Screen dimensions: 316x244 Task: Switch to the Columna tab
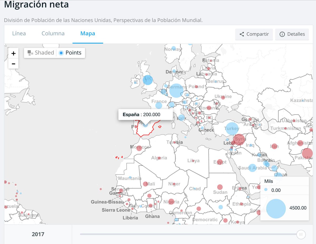[x=53, y=34]
